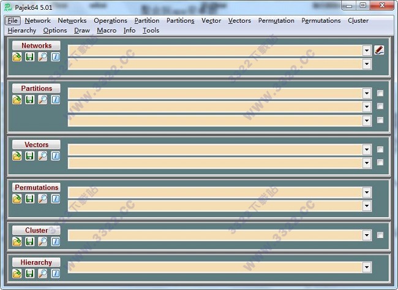The width and height of the screenshot is (398, 290).
Task: Click the Vectors header button
Action: pyautogui.click(x=36, y=145)
